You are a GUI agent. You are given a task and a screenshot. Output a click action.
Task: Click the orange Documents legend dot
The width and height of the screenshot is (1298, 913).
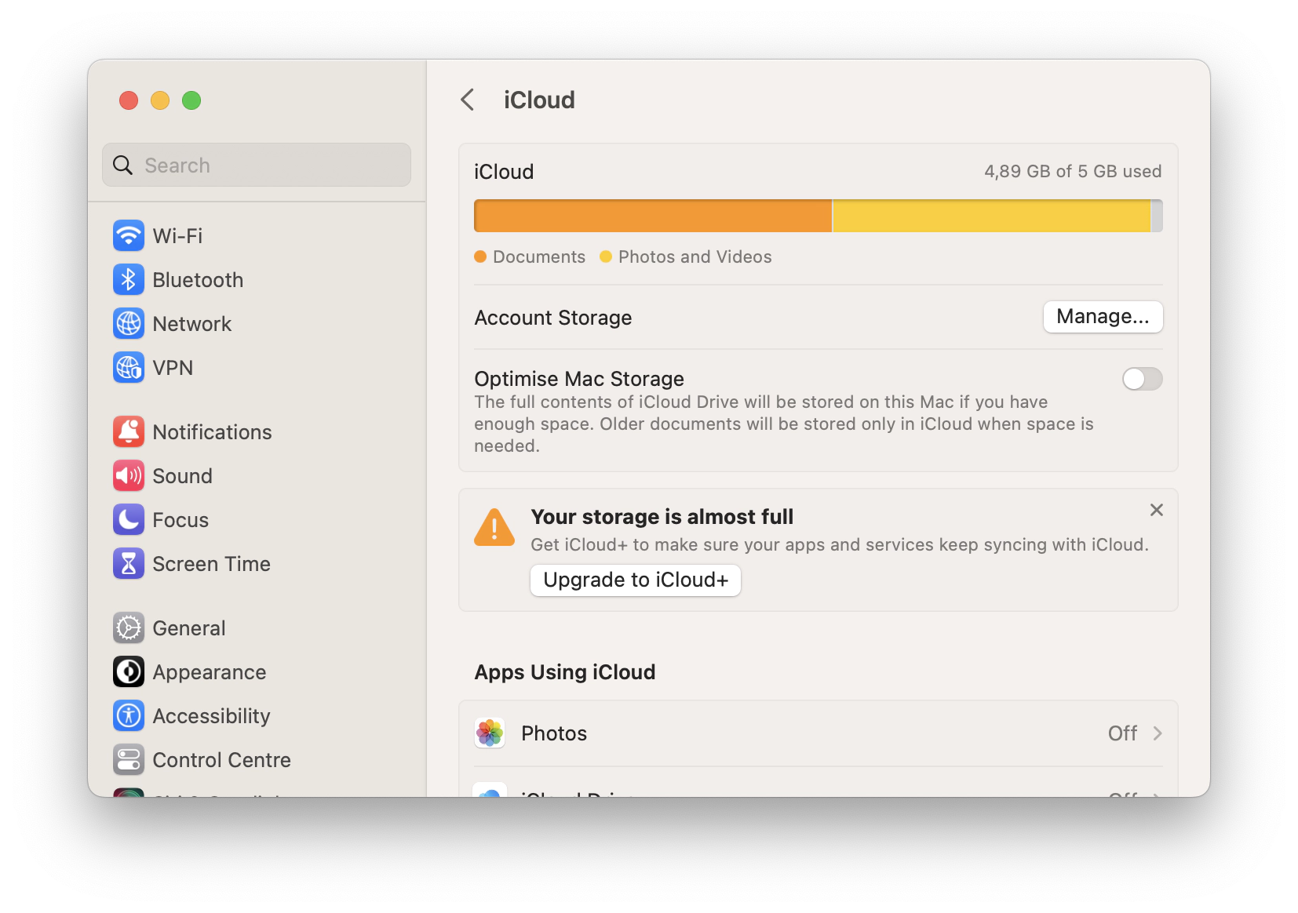tap(480, 256)
